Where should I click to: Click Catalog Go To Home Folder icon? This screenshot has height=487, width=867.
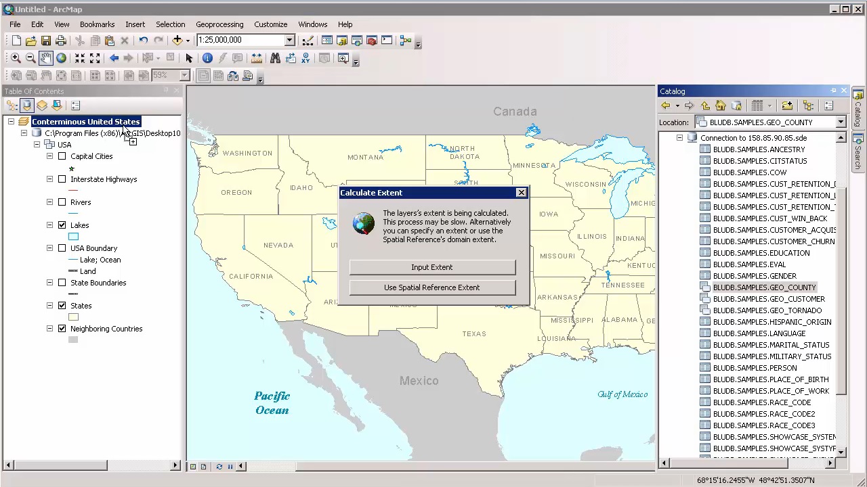coord(721,106)
